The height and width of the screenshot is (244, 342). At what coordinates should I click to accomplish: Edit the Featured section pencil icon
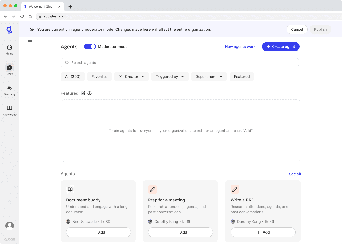pyautogui.click(x=83, y=93)
